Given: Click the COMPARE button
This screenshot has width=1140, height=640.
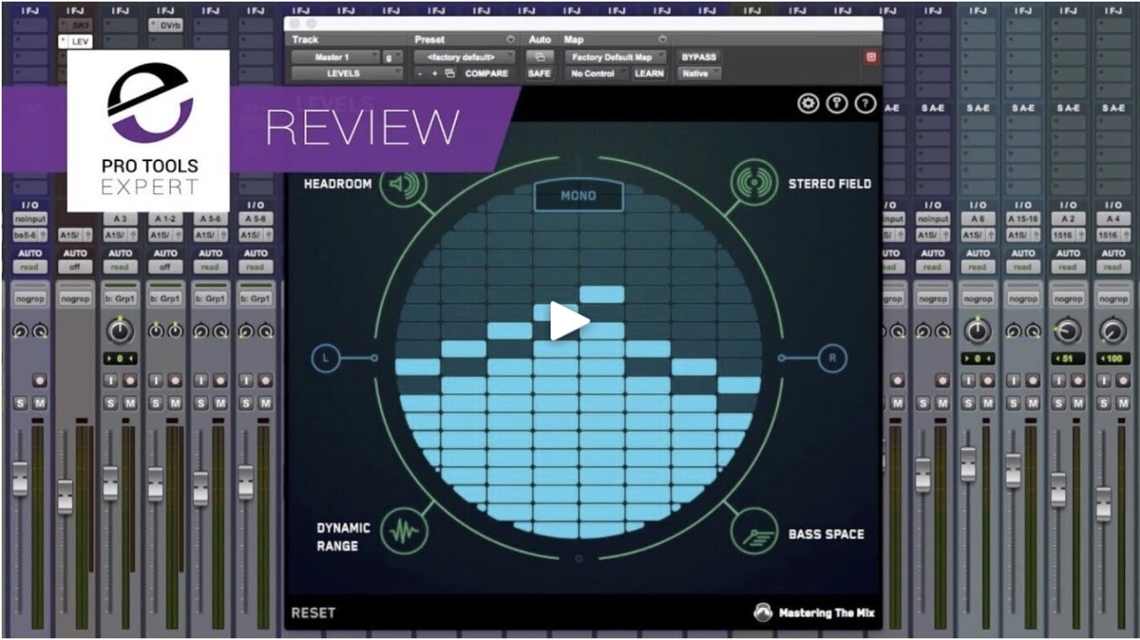Looking at the screenshot, I should point(487,74).
